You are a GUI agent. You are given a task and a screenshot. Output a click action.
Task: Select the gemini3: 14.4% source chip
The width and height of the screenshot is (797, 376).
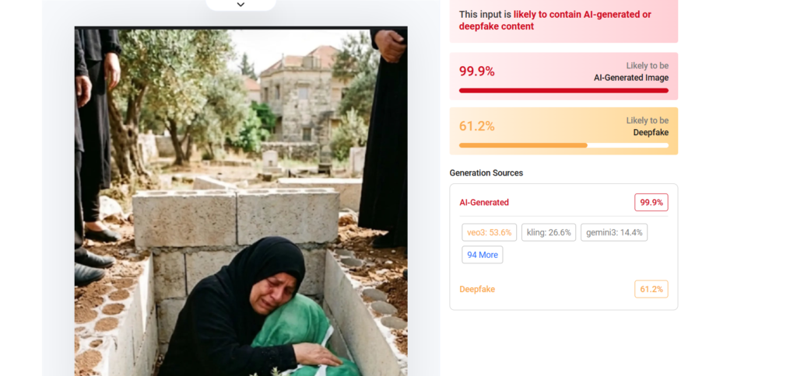click(613, 232)
